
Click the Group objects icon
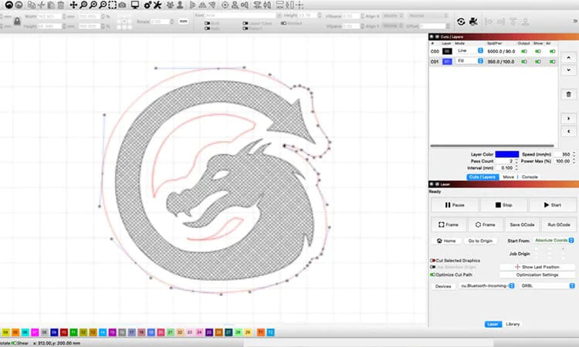(171, 5)
